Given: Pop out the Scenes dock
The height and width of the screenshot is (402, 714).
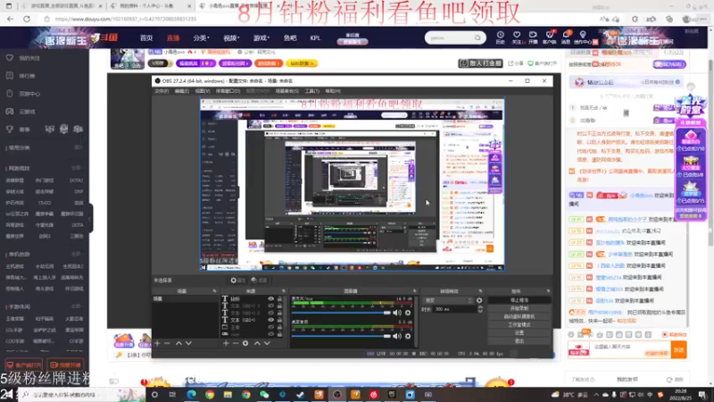Looking at the screenshot, I should [x=214, y=291].
